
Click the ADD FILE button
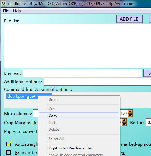130,19
